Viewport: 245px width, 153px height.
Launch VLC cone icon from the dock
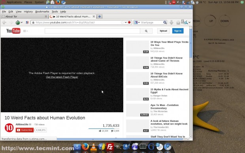93,147
